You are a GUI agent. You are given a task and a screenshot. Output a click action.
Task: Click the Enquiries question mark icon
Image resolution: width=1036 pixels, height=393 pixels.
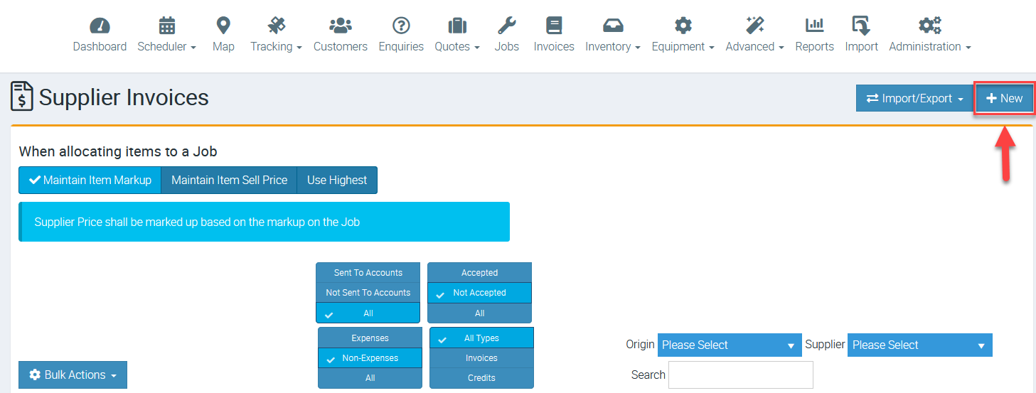pos(401,26)
